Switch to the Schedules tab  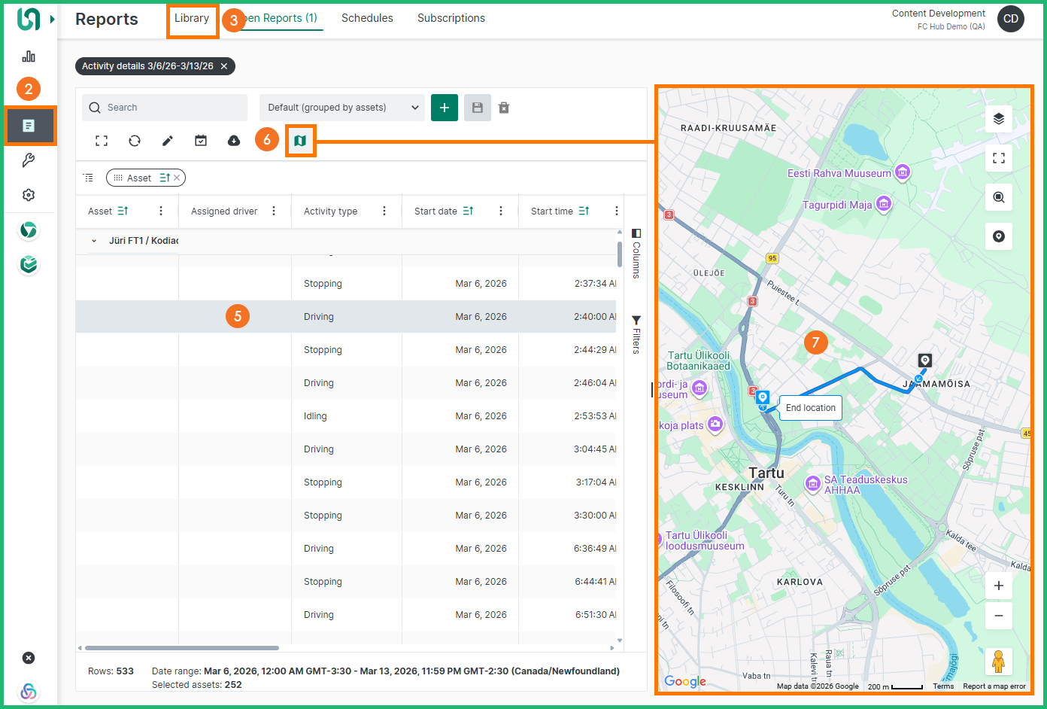(x=367, y=18)
